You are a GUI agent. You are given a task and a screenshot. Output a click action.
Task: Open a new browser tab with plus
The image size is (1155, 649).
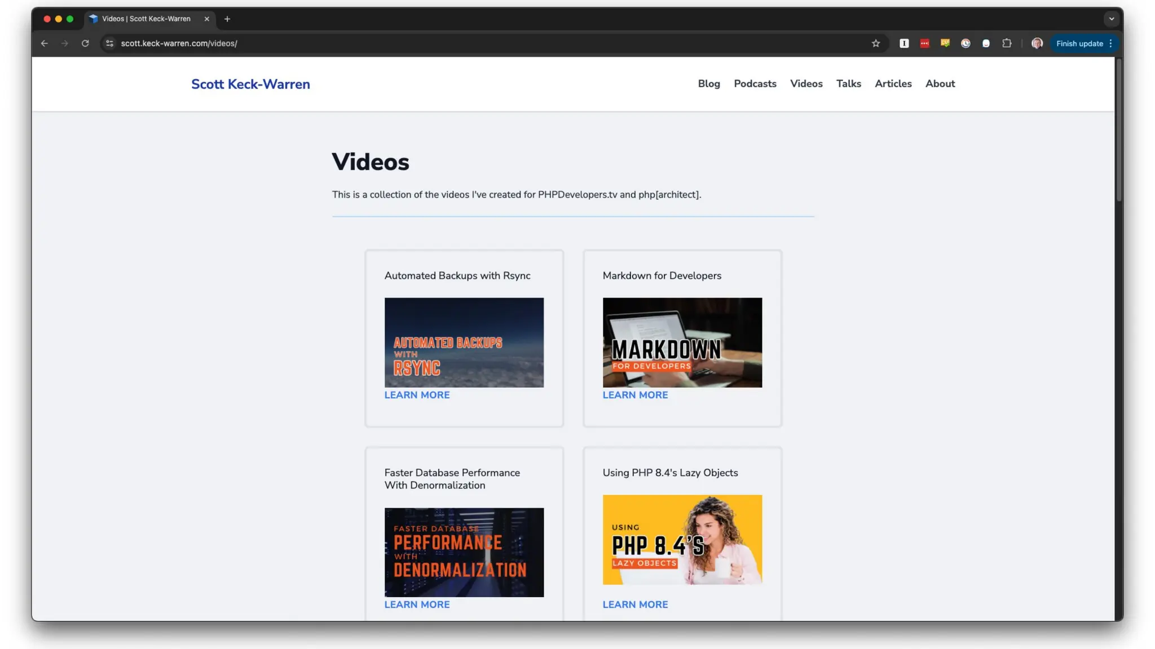pyautogui.click(x=227, y=19)
